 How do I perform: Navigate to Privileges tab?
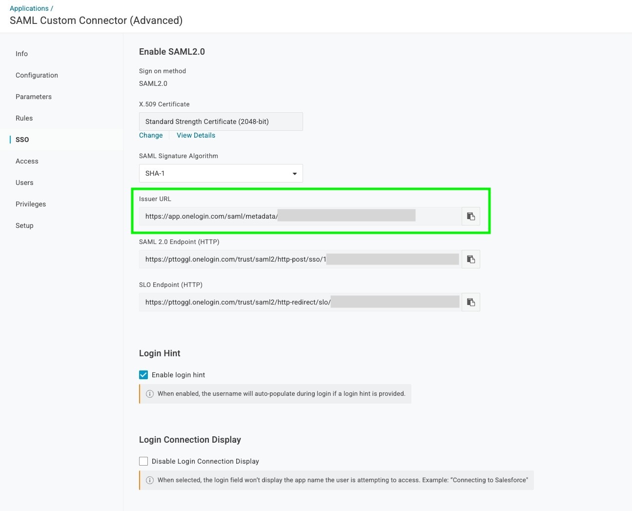pos(31,204)
